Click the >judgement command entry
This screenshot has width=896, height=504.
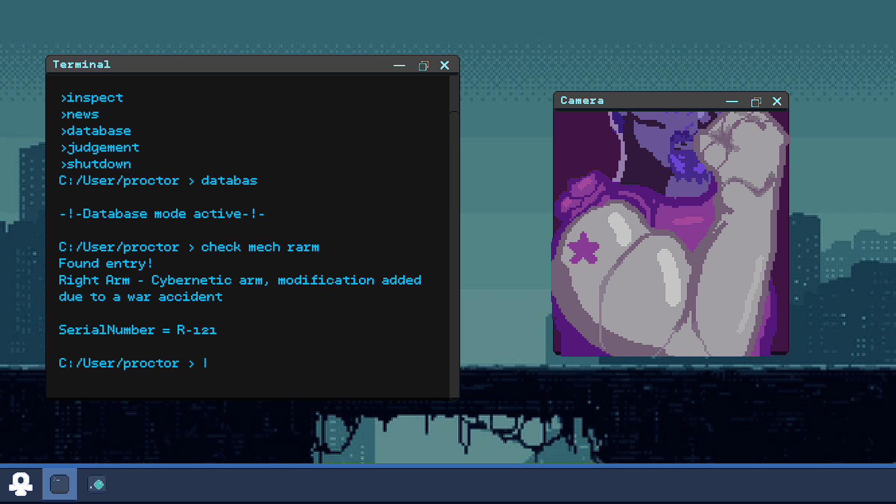click(100, 148)
